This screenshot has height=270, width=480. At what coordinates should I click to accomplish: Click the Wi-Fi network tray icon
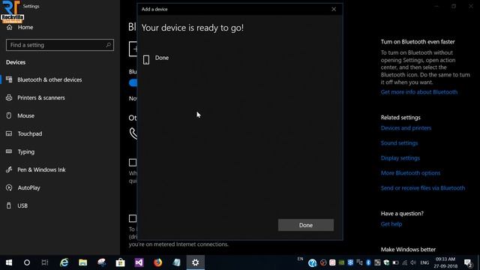[x=405, y=262]
